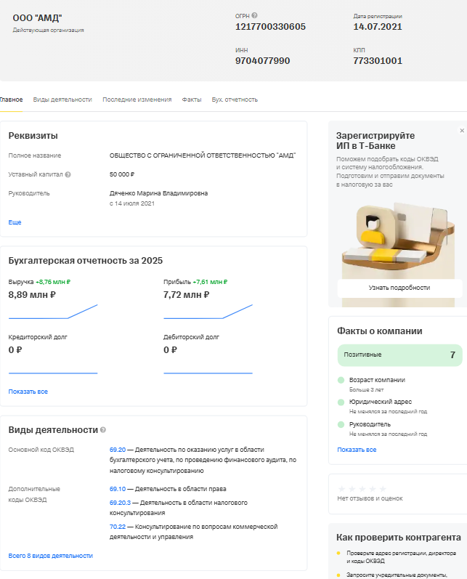Click the profit change +7,61 млн ₽
Screen dimensions: 467x579
[210, 282]
